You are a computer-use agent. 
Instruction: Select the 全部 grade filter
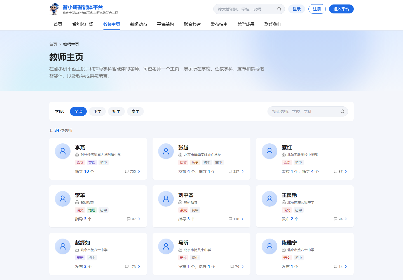[78, 111]
